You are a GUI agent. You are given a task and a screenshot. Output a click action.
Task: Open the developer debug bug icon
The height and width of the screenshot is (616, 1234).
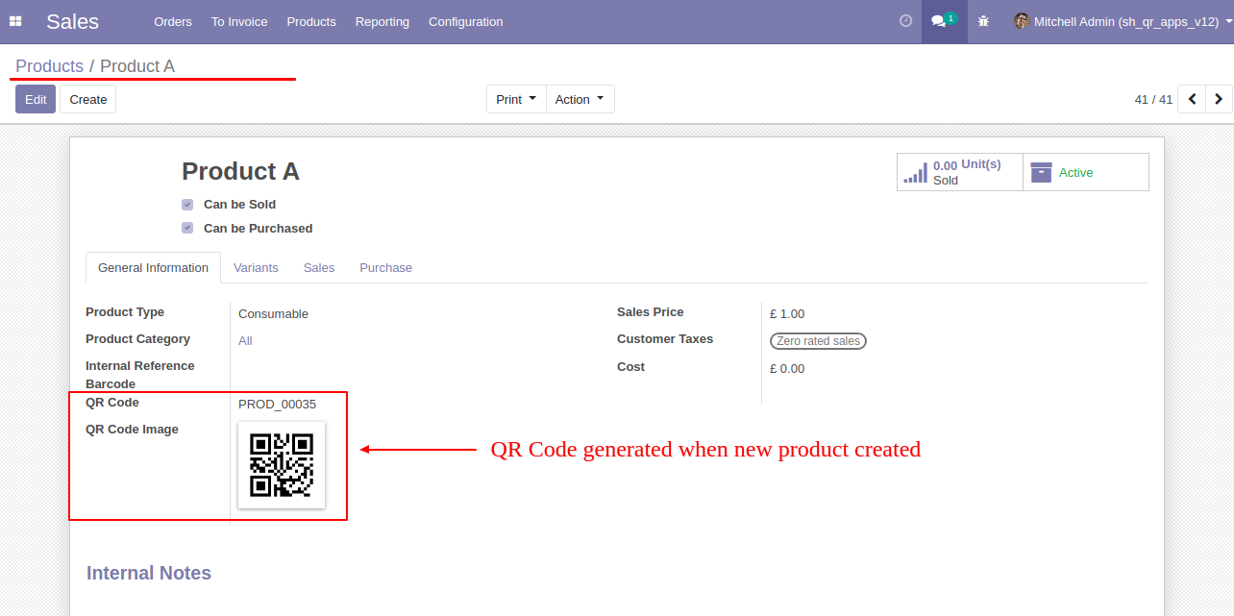pyautogui.click(x=983, y=21)
